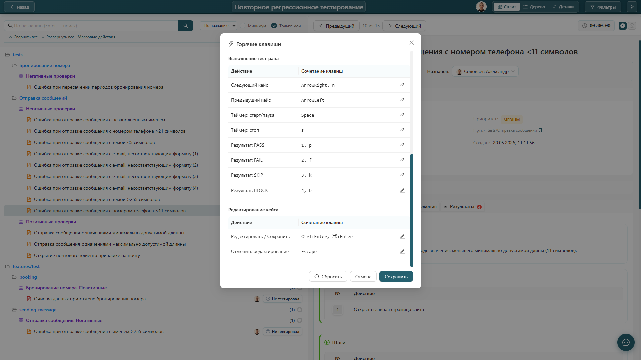Select status circle on Отправка сообщения. Негативные row
Image resolution: width=641 pixels, height=360 pixels.
(x=300, y=320)
